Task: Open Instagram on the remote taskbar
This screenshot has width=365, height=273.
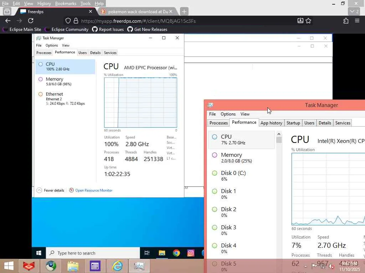Action: tap(191, 253)
